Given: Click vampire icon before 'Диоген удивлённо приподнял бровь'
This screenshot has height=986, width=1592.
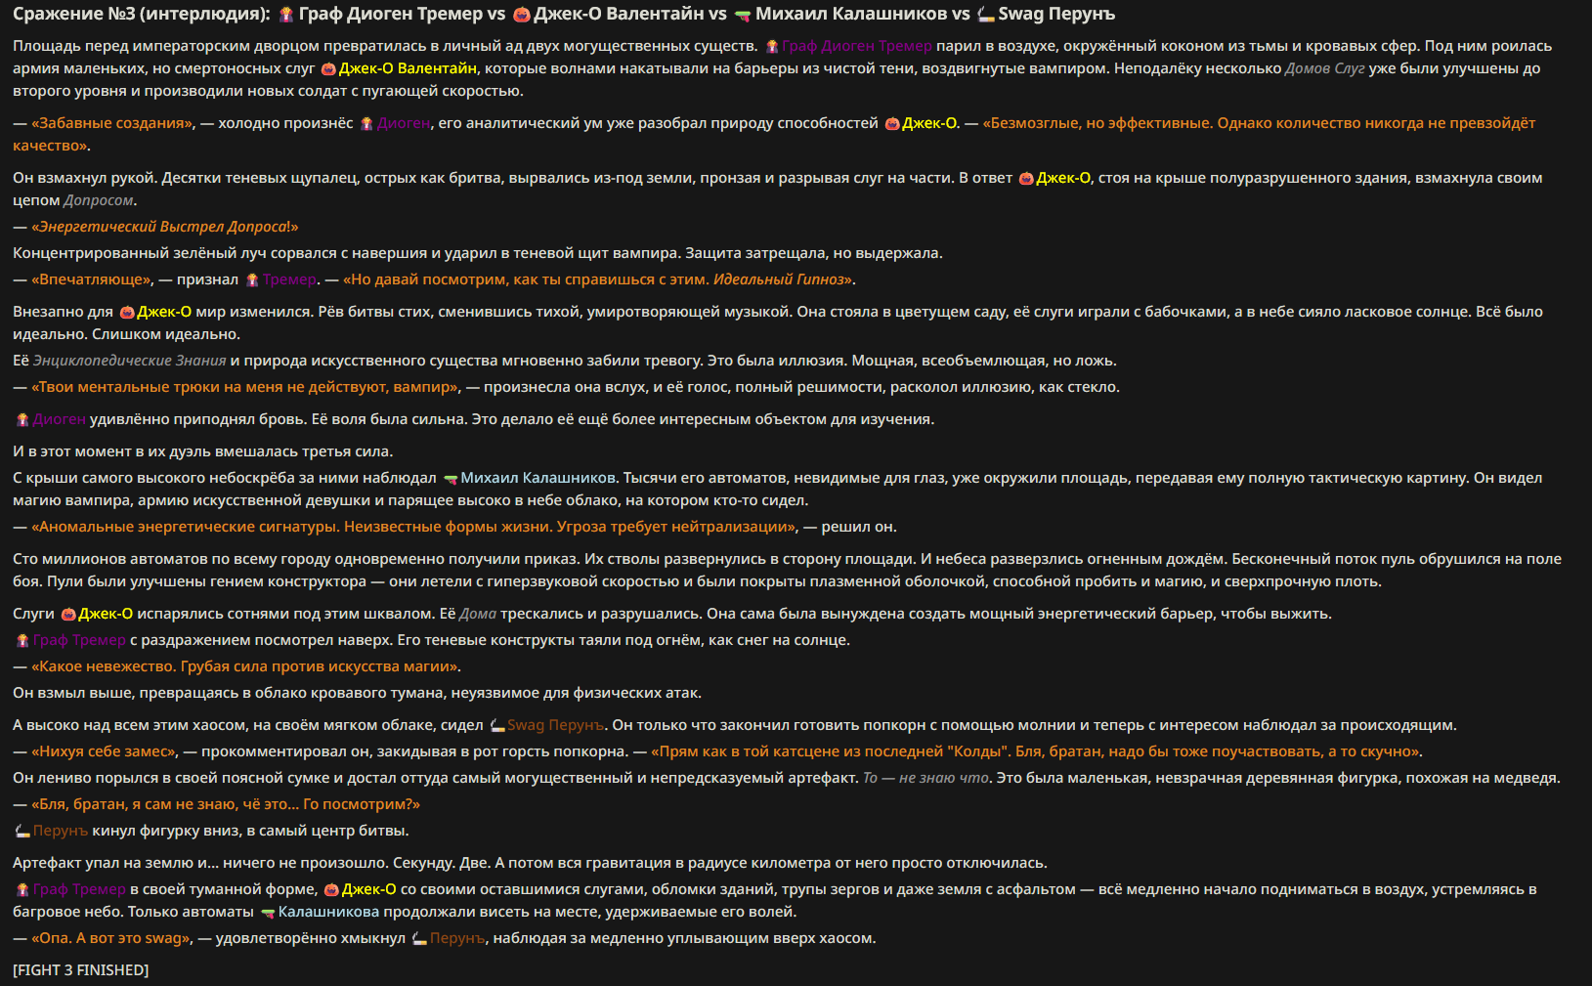Looking at the screenshot, I should point(22,419).
